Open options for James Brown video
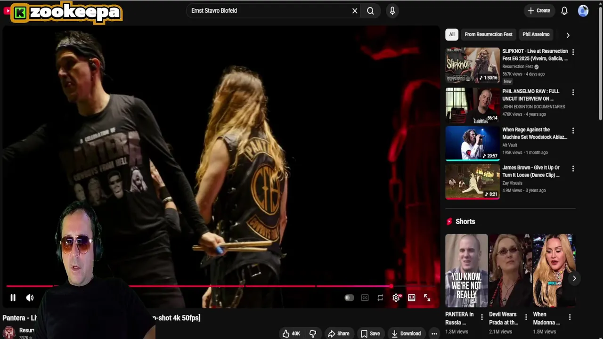The width and height of the screenshot is (603, 339). [573, 169]
